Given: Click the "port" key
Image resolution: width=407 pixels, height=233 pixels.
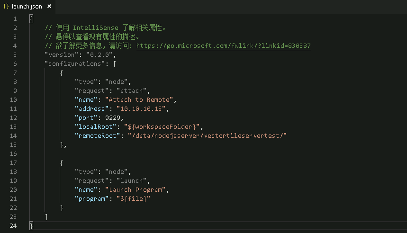Looking at the screenshot, I should 86,118.
